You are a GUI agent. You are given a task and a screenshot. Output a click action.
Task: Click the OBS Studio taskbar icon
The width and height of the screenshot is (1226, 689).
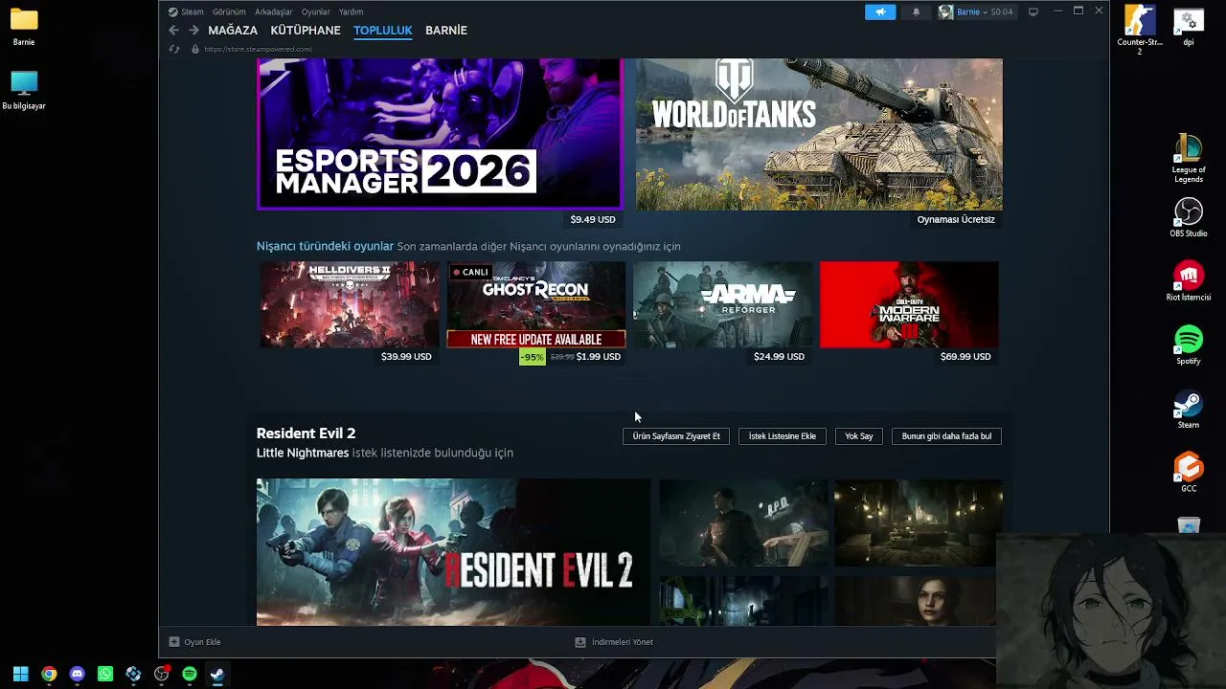[x=162, y=674]
